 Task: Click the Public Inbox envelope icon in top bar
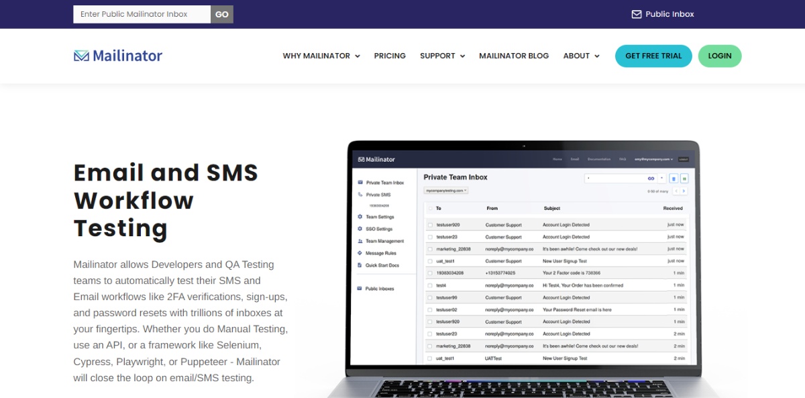637,14
